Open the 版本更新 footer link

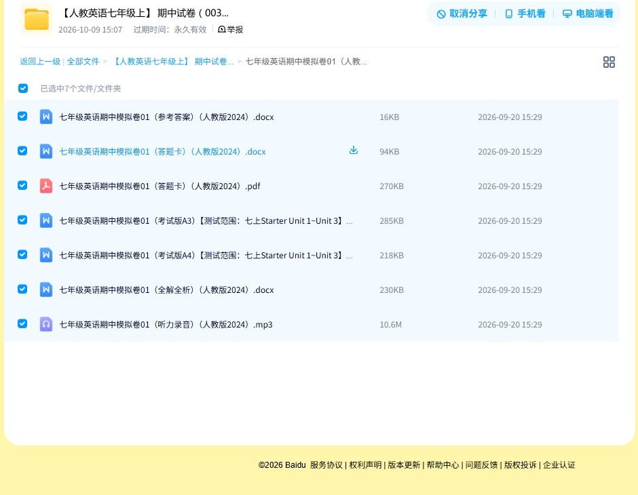pos(404,465)
